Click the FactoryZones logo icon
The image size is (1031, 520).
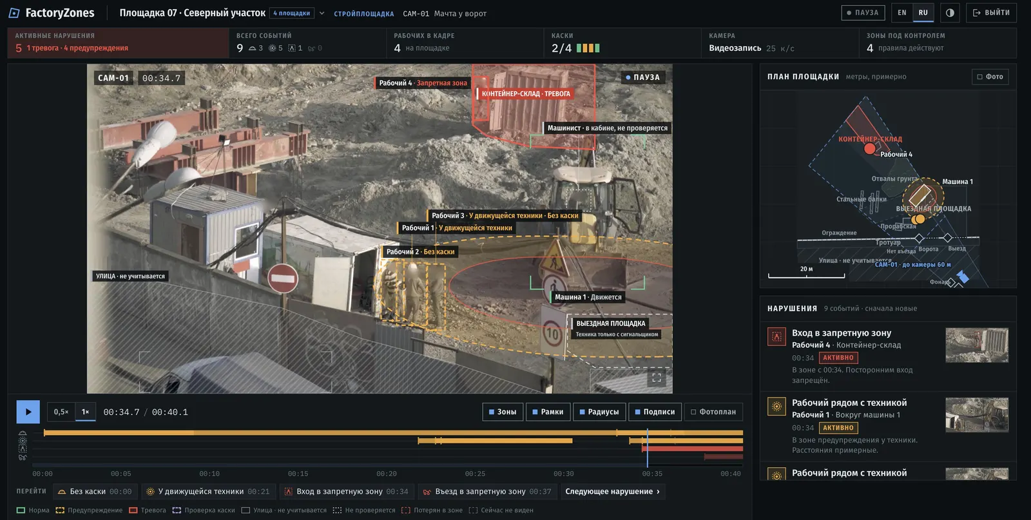pos(14,13)
